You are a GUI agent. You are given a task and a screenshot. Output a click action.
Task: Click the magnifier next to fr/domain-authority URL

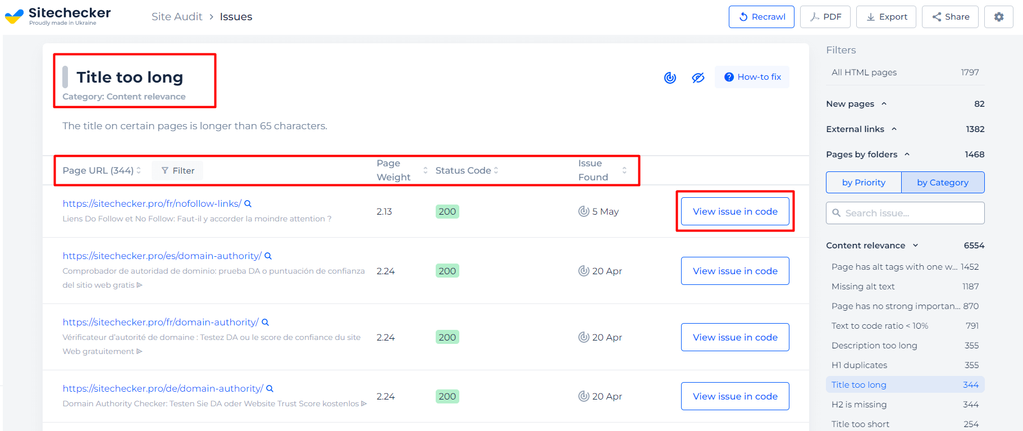265,323
